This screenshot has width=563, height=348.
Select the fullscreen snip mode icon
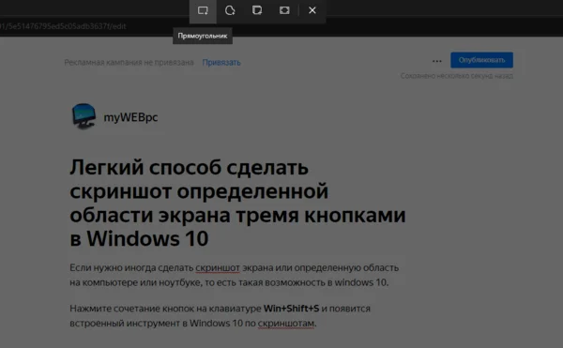point(284,10)
